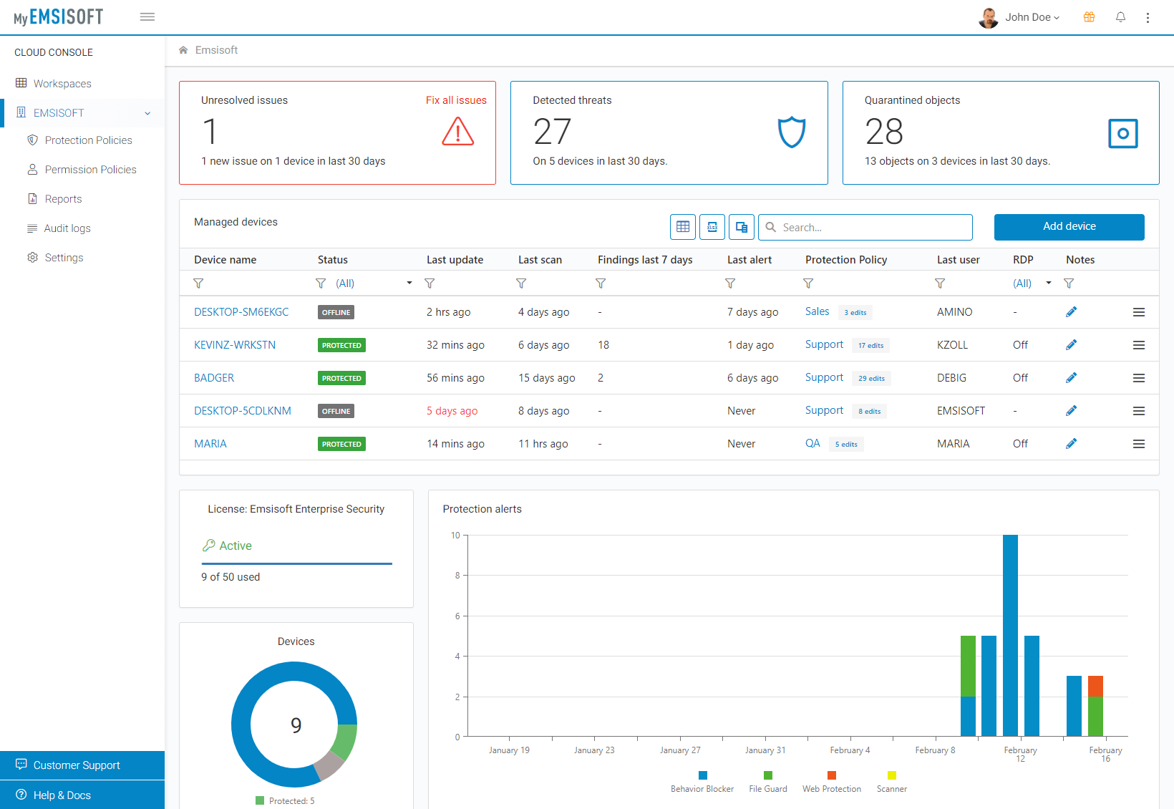Open device KEVINZ-WRKSTN
This screenshot has height=809, width=1174.
pyautogui.click(x=235, y=345)
